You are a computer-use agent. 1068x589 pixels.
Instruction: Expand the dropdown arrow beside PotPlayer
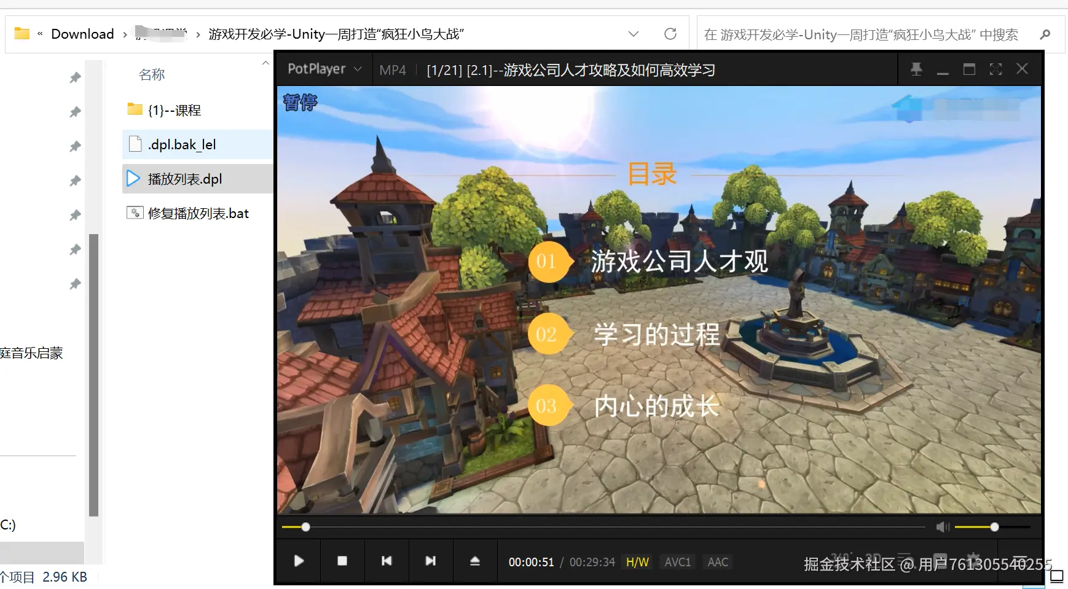click(358, 69)
